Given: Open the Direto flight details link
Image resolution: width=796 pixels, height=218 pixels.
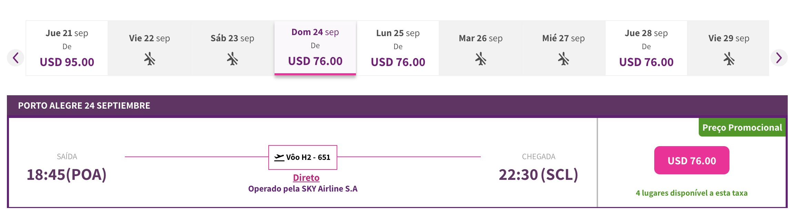Looking at the screenshot, I should click(x=306, y=178).
